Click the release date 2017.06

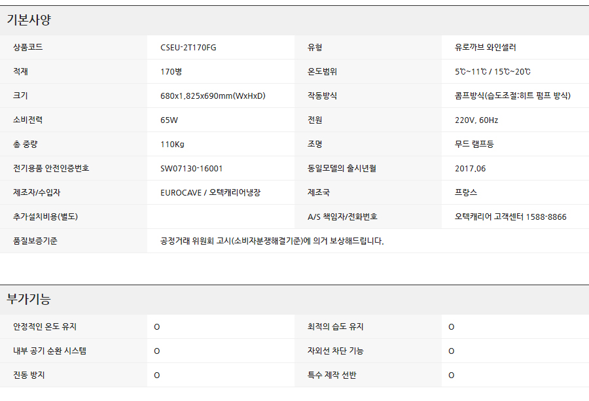[470, 169]
